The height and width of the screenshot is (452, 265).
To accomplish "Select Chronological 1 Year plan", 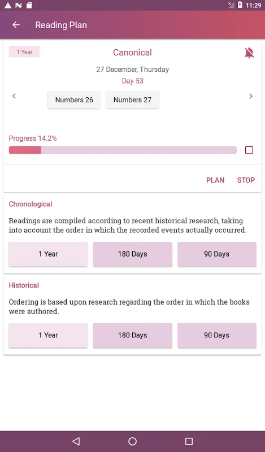I will [x=48, y=254].
